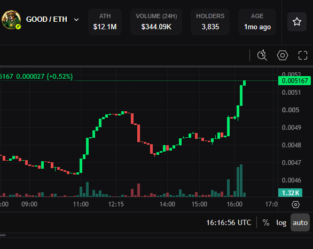Click the 16:00 time axis label
The image size is (313, 249).
234,204
